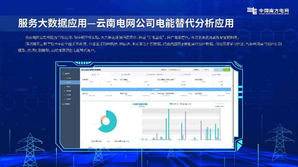The width and height of the screenshot is (298, 167).
Task: Click the small blue segment of the donut chart
Action: (x=102, y=123)
